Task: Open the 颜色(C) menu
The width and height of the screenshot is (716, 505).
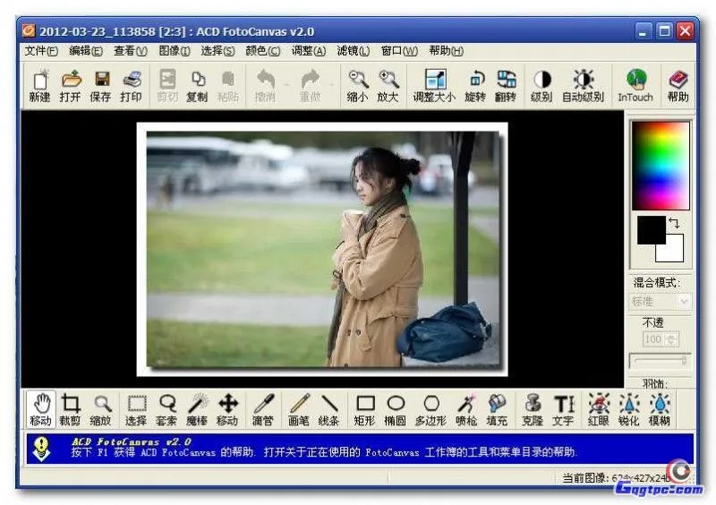Action: pyautogui.click(x=263, y=51)
